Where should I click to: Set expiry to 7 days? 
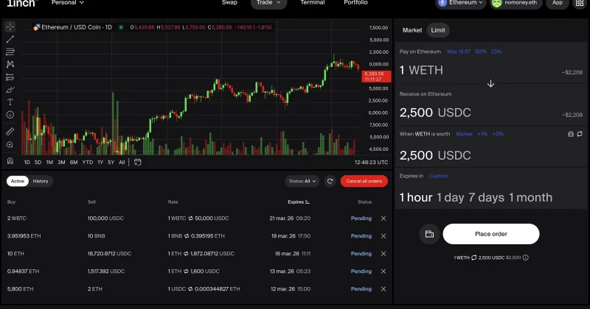[486, 197]
